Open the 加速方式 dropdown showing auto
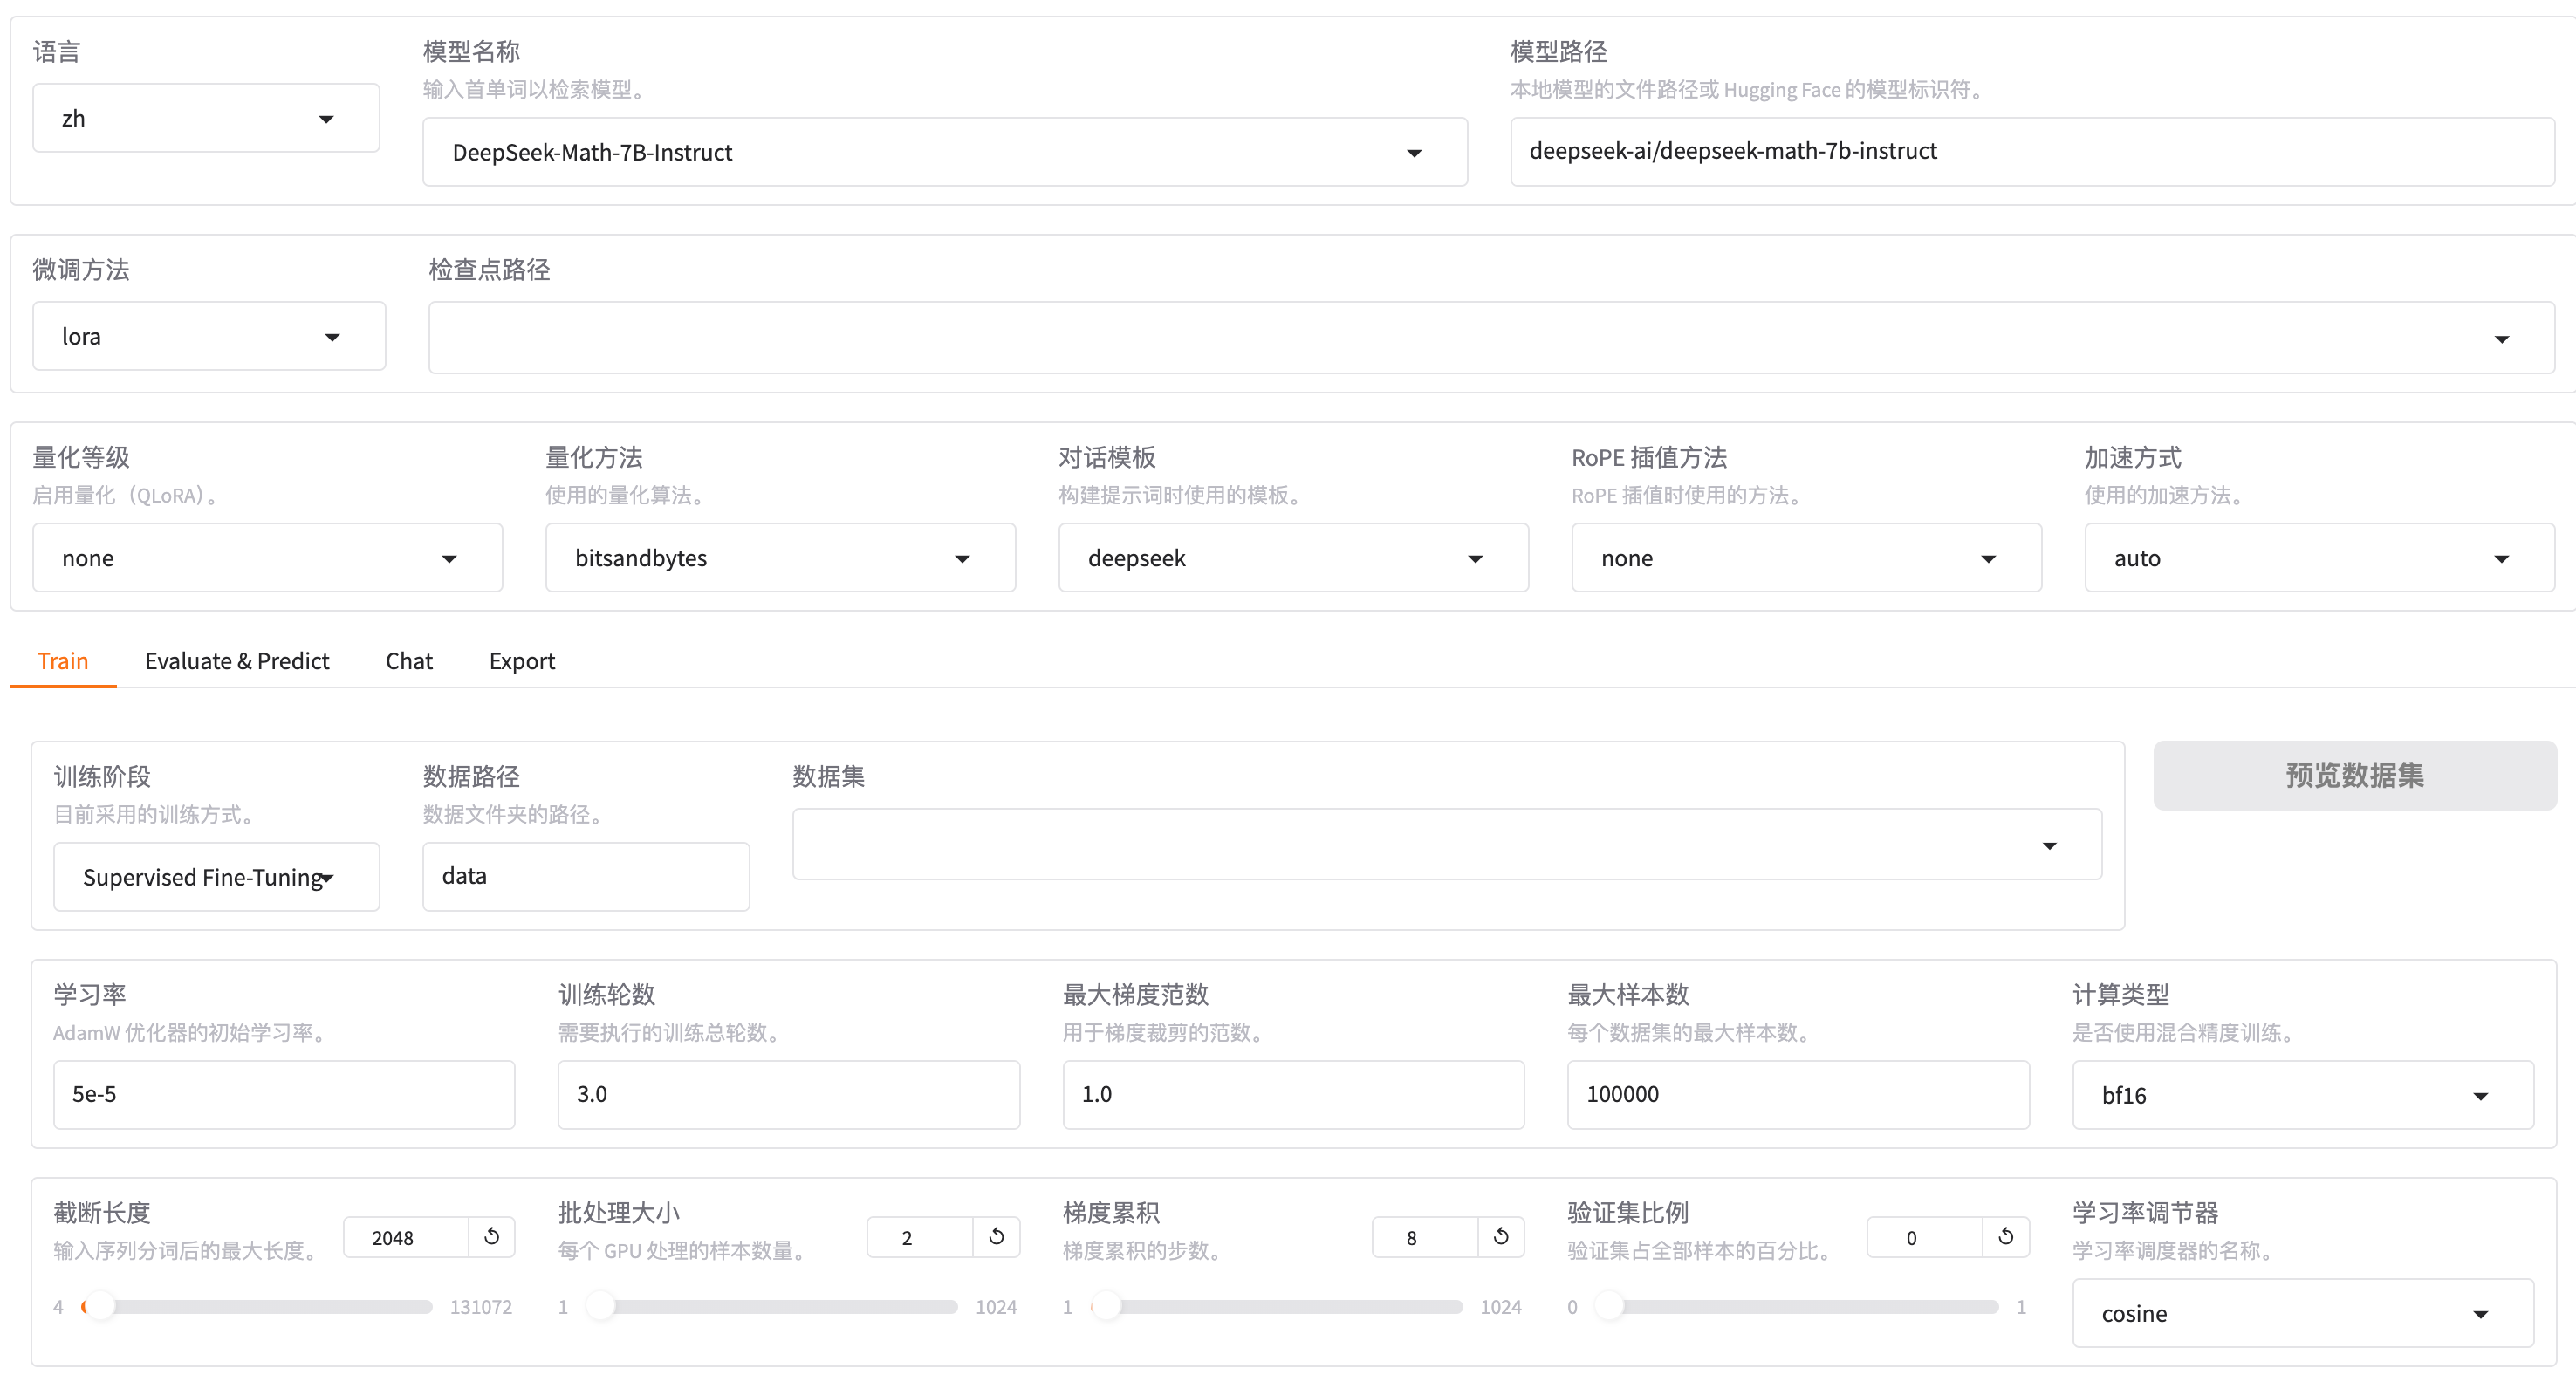Screen dimensions: 2576x1375 click(2320, 558)
